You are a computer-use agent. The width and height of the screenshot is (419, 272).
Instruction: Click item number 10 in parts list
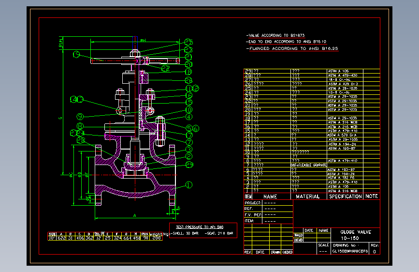[x=247, y=152]
